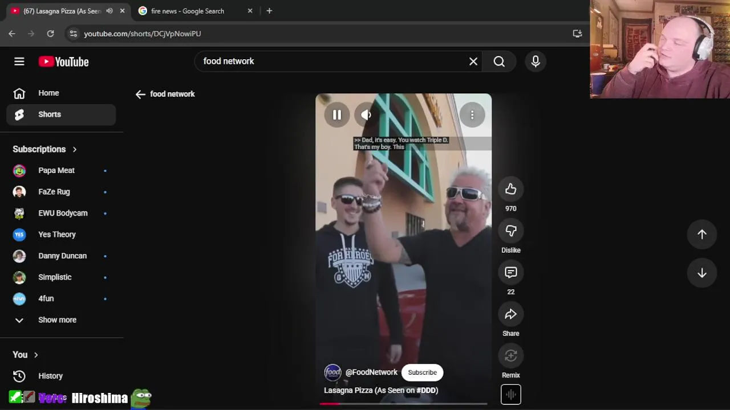Open the Food Network channel avatar
730x410 pixels.
[332, 372]
